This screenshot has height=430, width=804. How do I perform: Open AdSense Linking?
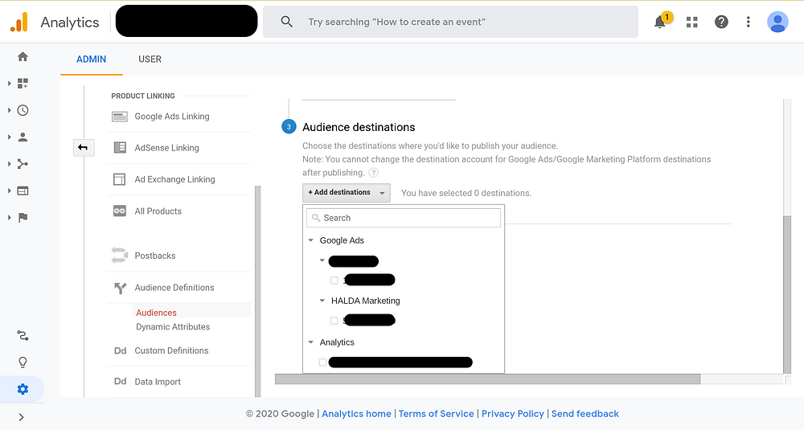(x=166, y=148)
